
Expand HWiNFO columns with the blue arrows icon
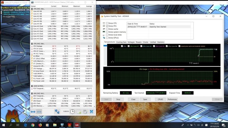[33, 112]
